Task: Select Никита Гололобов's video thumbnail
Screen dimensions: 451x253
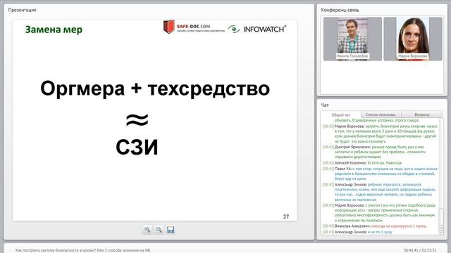Action: (352, 39)
